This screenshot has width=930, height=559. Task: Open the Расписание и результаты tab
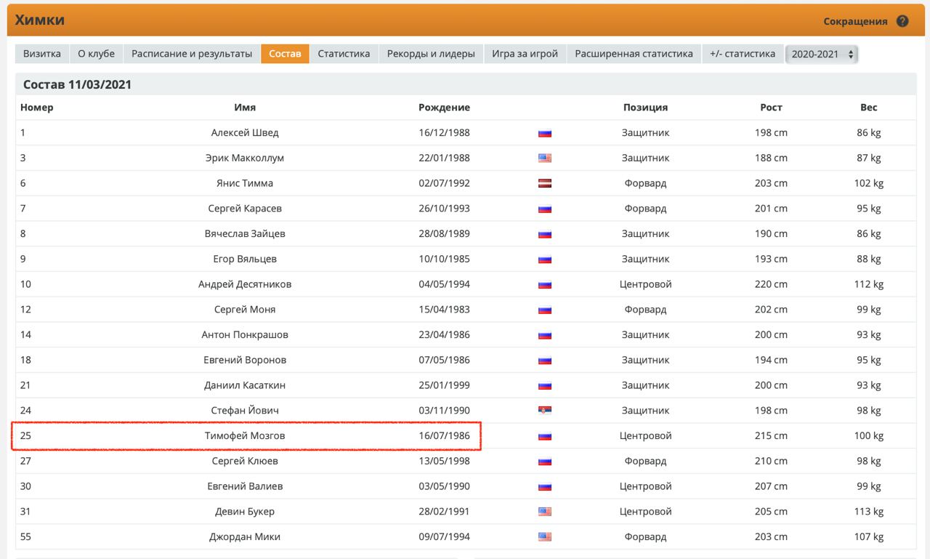(x=192, y=54)
